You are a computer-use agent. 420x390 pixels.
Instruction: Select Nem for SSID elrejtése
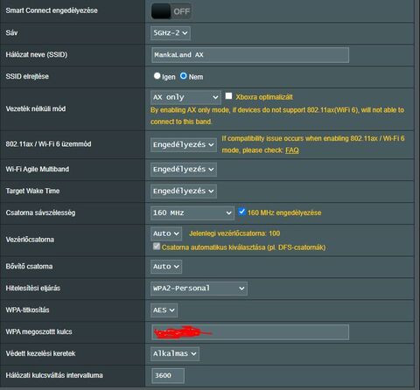pyautogui.click(x=183, y=76)
